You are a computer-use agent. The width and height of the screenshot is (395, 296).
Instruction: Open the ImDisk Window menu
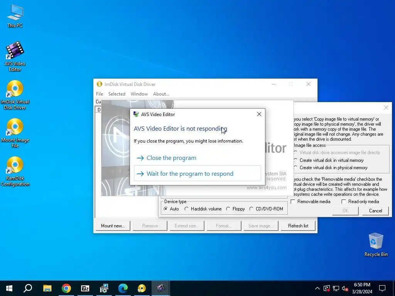pos(139,94)
